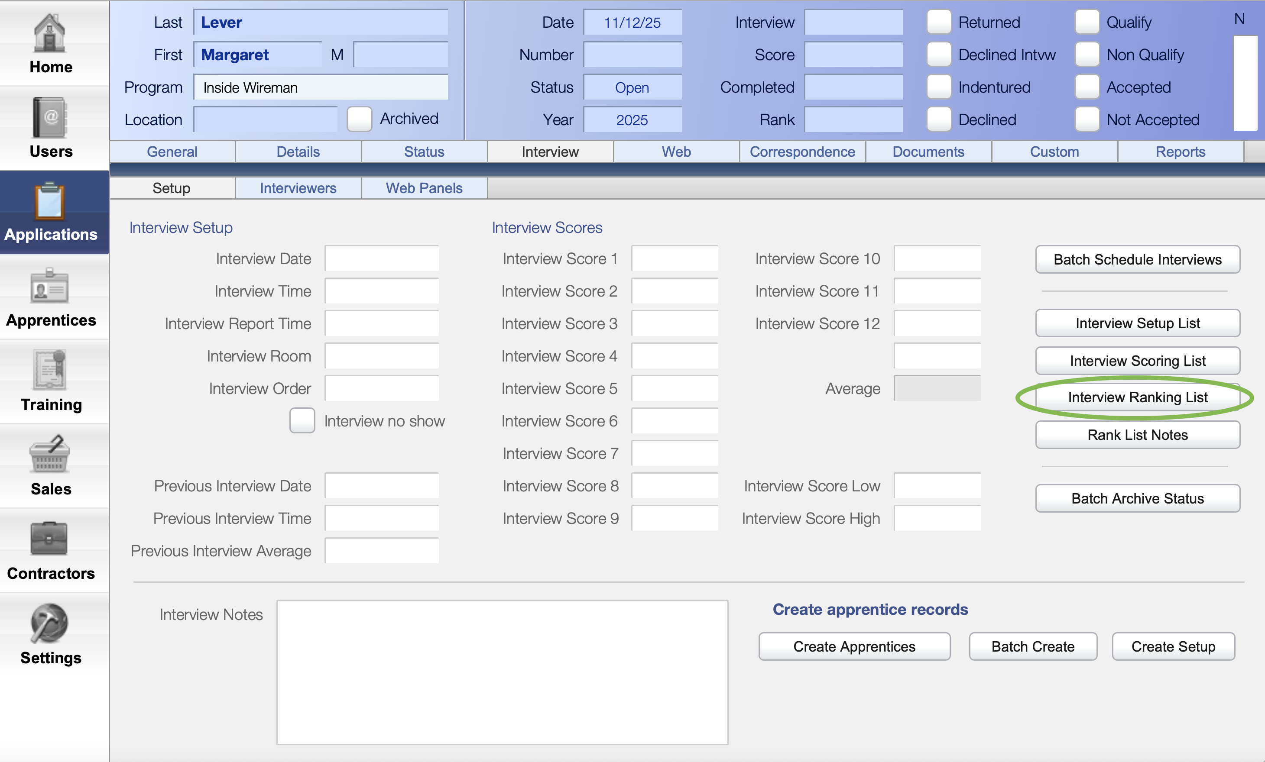Switch to the Web tab
The image size is (1265, 762).
(x=676, y=152)
